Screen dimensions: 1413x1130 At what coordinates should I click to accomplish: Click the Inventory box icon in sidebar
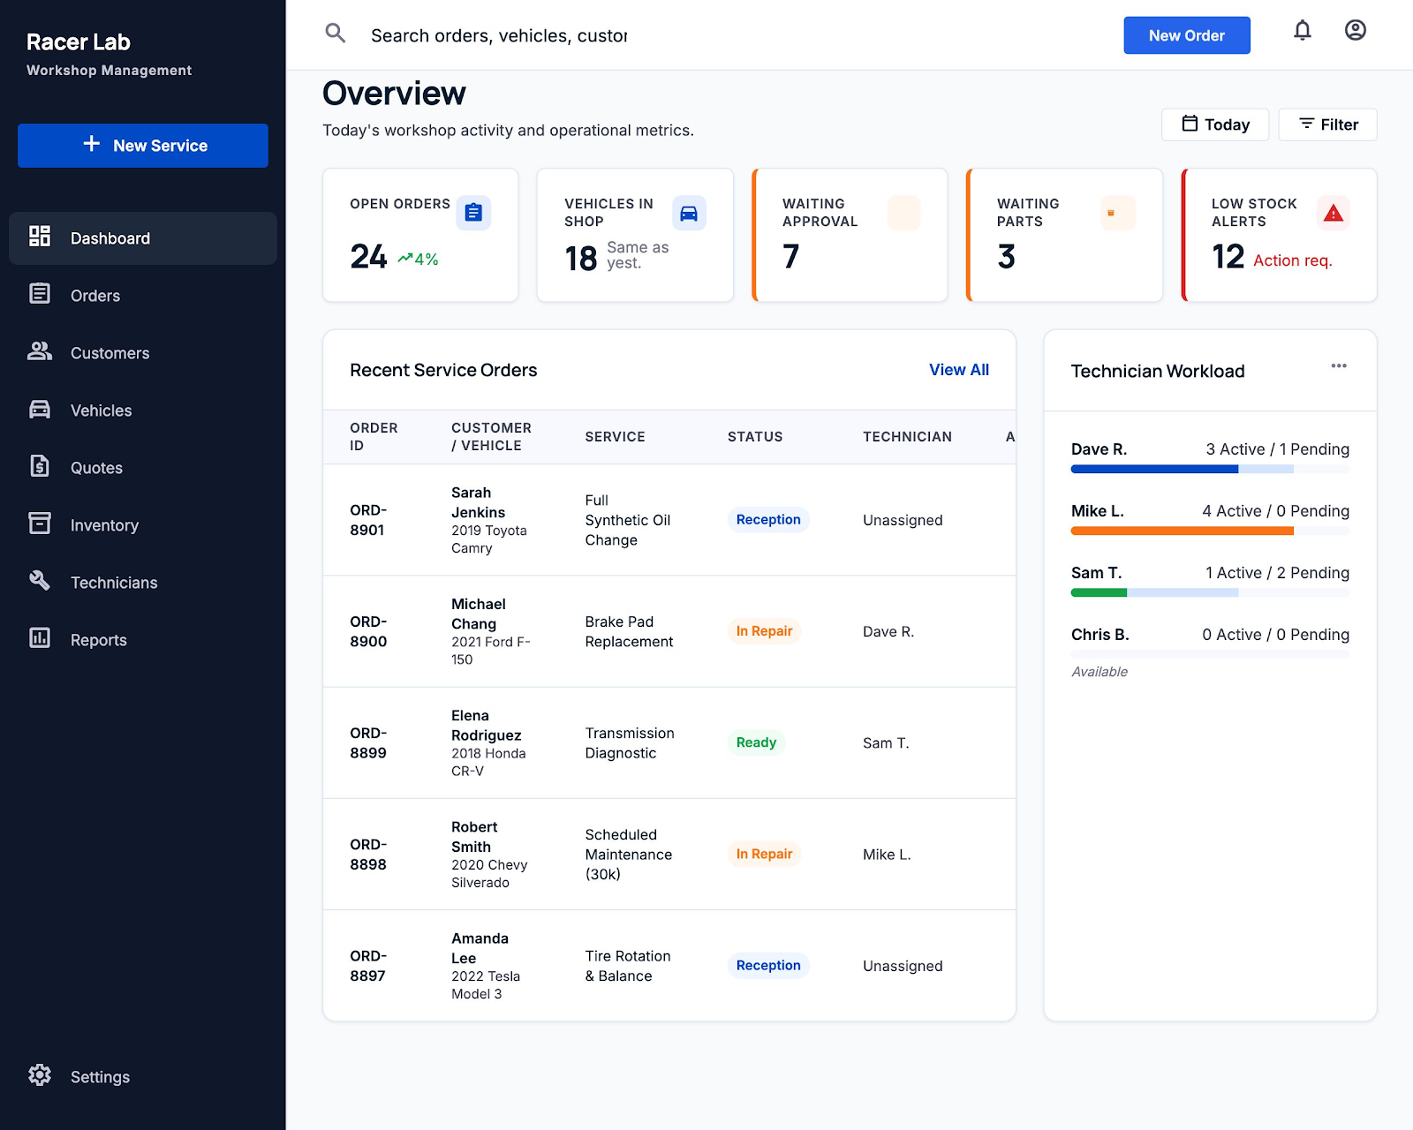tap(40, 523)
